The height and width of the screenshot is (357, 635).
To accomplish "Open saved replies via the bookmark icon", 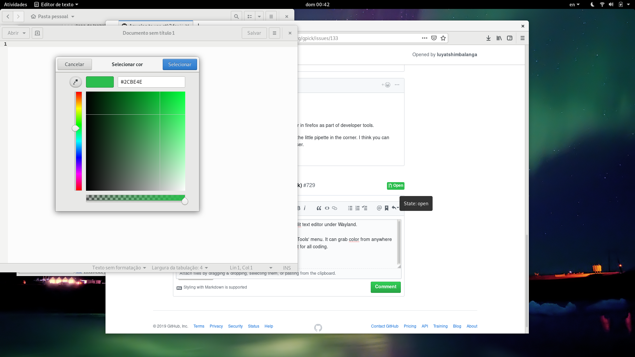I will click(387, 208).
